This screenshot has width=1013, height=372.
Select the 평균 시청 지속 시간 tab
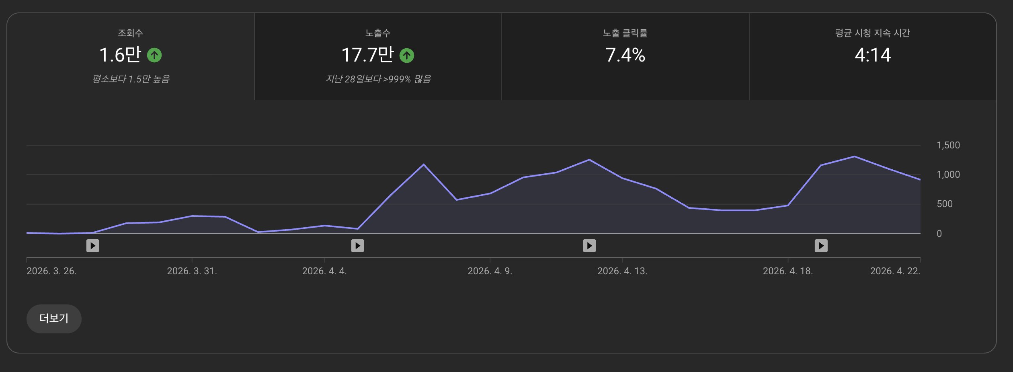click(x=873, y=56)
